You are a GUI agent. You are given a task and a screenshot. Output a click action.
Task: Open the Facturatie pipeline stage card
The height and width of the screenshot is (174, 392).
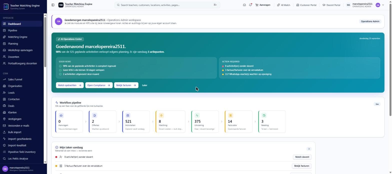238,122
